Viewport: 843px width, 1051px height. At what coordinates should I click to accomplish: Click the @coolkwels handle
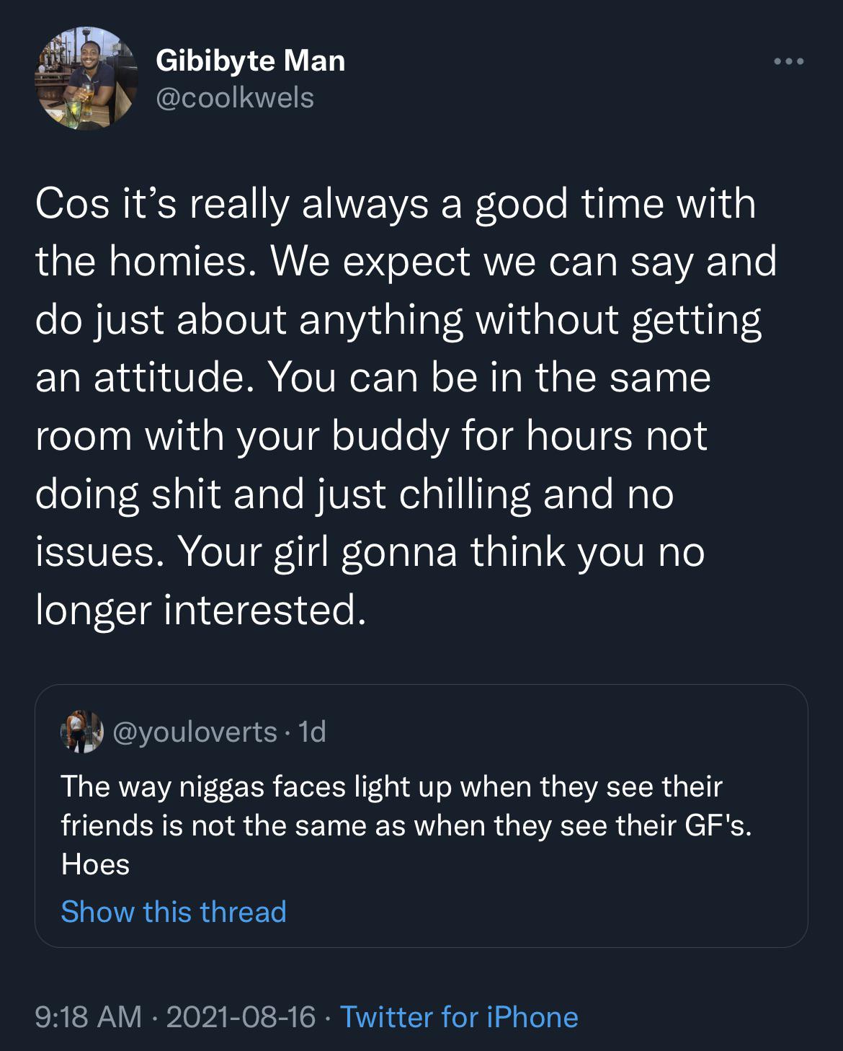coord(235,97)
